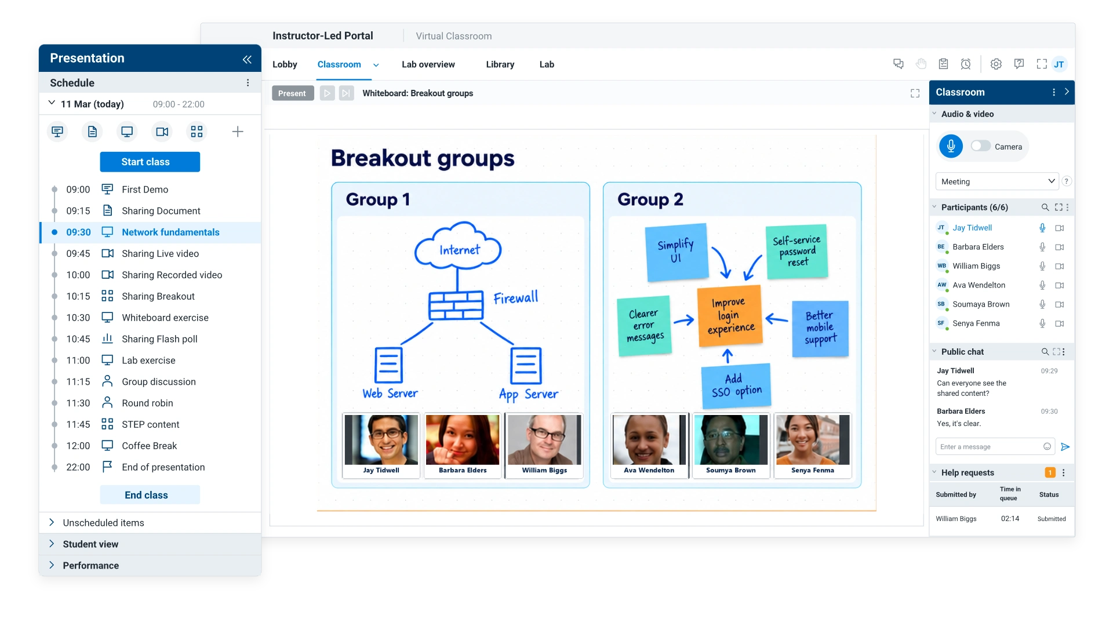Screen dimensions: 1113x626
Task: Switch to the Lab tab
Action: click(x=547, y=64)
